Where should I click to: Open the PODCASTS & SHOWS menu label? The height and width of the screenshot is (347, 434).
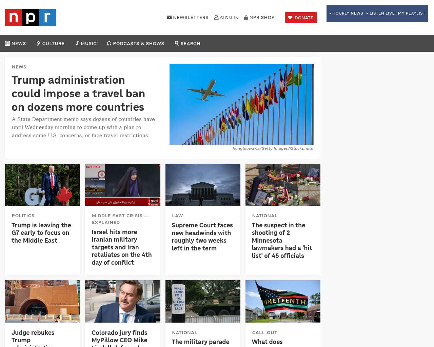click(x=138, y=43)
